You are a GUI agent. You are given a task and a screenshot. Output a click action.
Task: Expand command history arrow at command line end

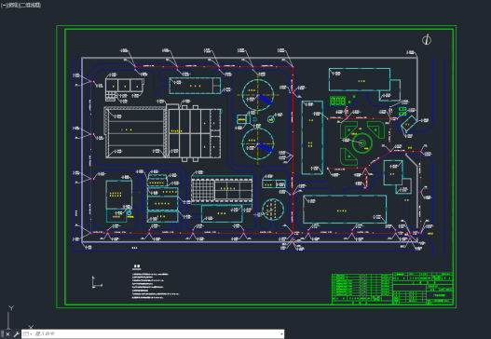281,334
